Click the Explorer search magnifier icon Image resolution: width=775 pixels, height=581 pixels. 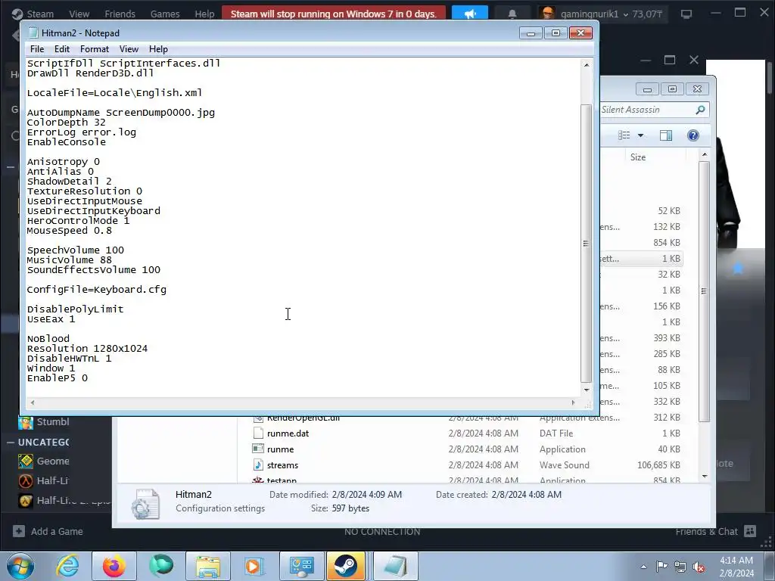[x=700, y=110]
